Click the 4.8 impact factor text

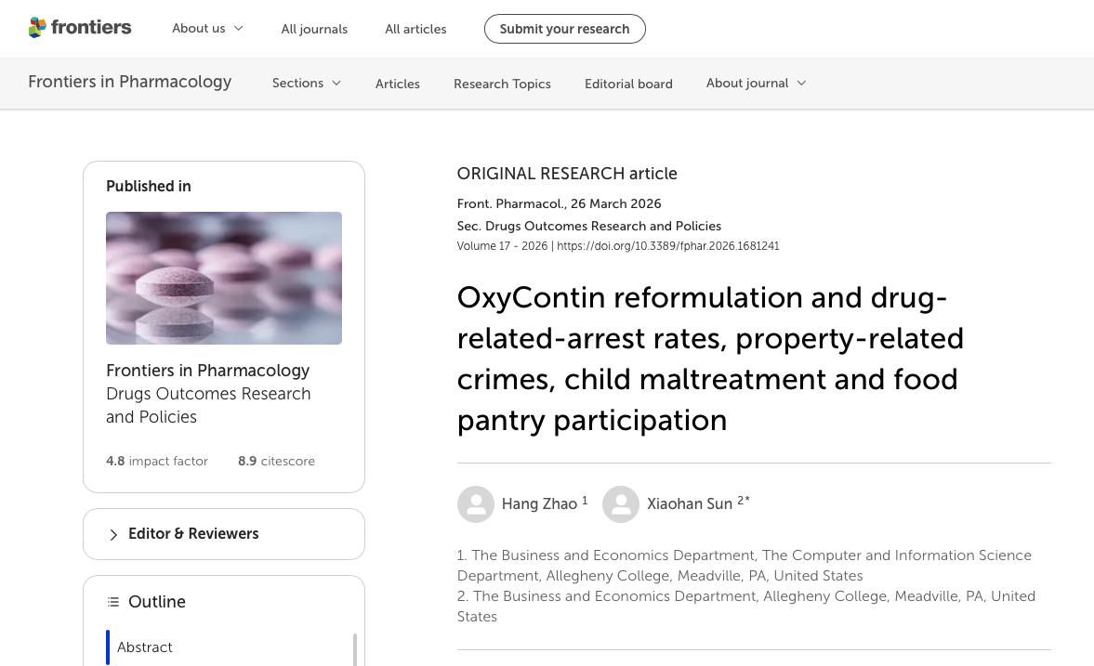157,461
